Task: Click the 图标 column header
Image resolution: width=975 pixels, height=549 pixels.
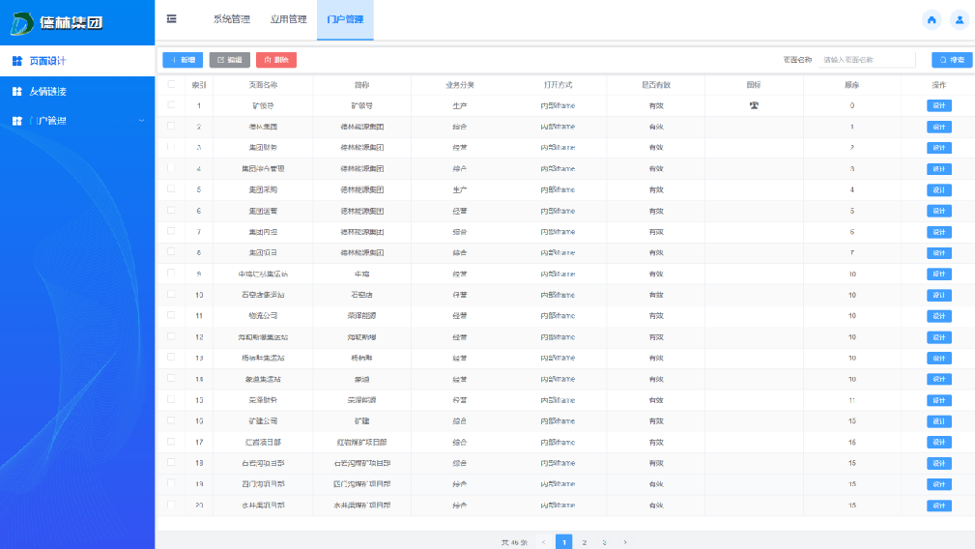Action: tap(754, 84)
